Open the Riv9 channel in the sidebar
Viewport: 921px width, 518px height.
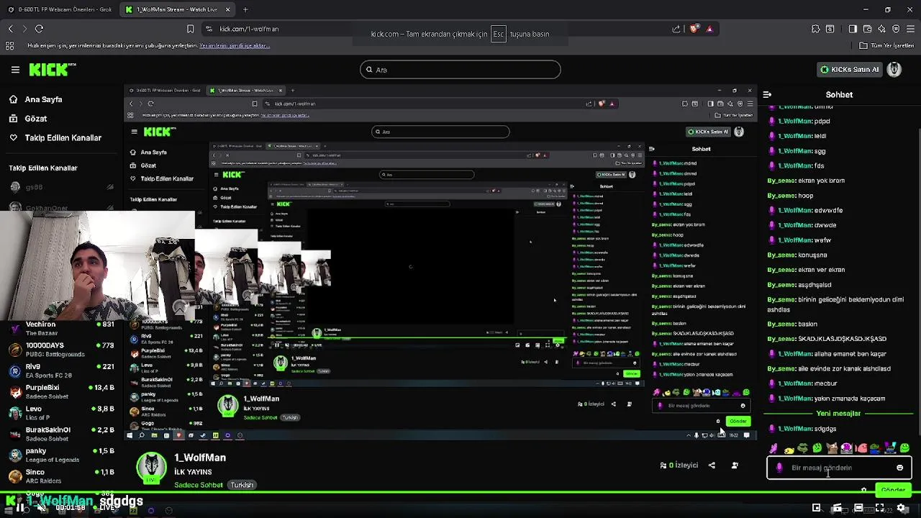coord(61,371)
